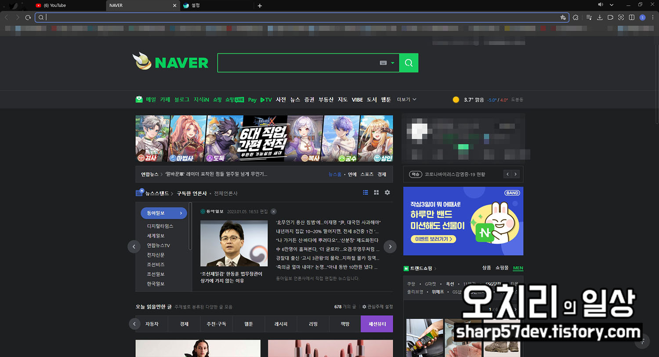
Task: Click the sunny weather icon
Action: (456, 100)
